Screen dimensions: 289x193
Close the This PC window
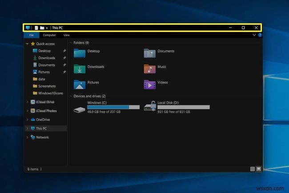pos(256,28)
